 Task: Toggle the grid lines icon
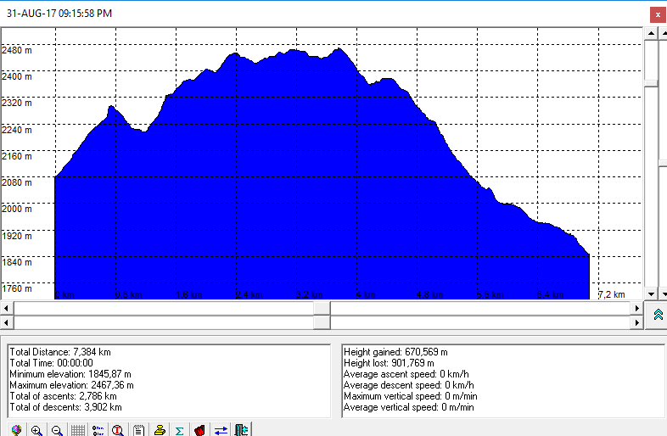tap(77, 430)
